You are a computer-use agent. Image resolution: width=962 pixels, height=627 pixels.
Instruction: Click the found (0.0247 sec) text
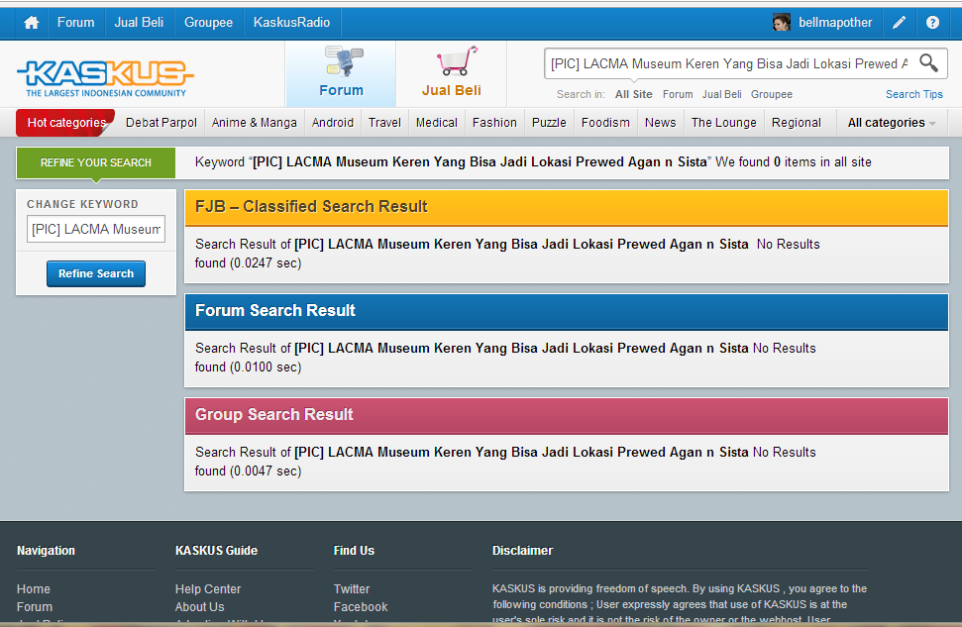tap(248, 263)
